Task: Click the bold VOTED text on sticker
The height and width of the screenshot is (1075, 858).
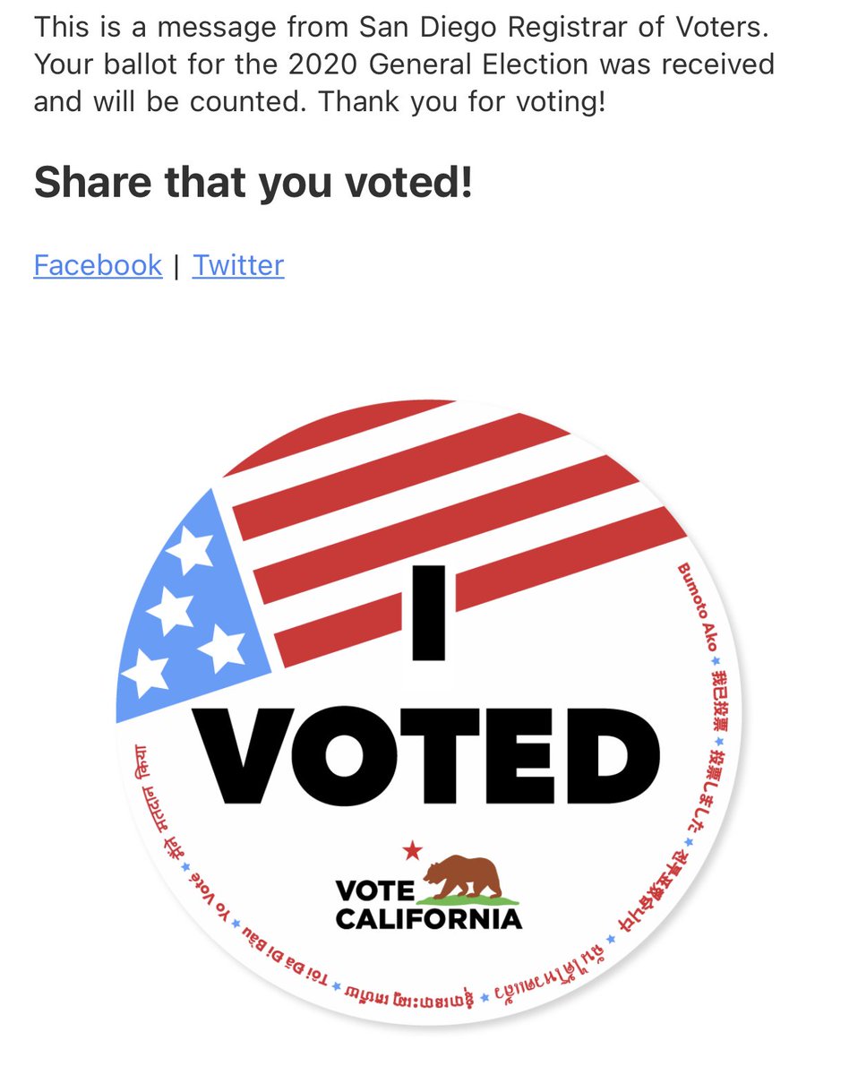Action: 428,757
